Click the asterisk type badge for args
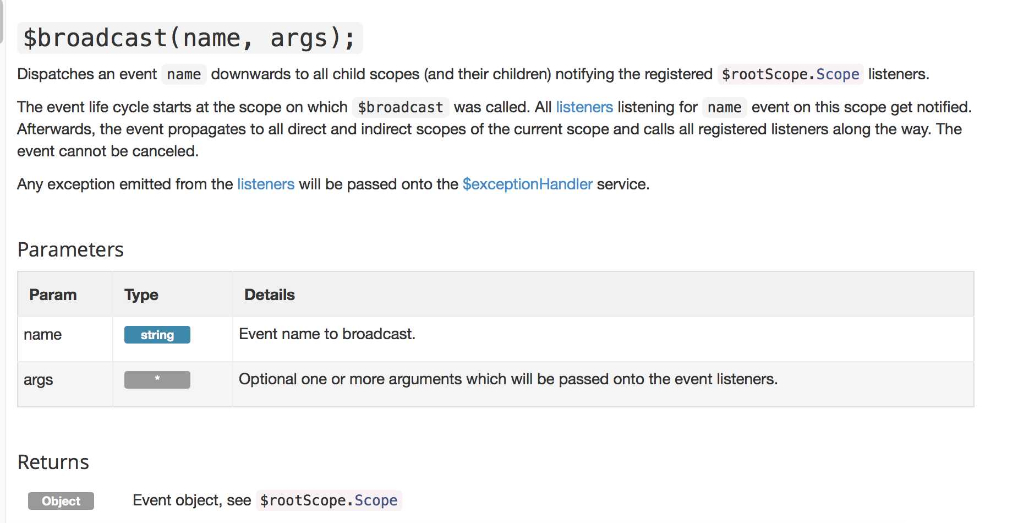1018x523 pixels. coord(157,380)
